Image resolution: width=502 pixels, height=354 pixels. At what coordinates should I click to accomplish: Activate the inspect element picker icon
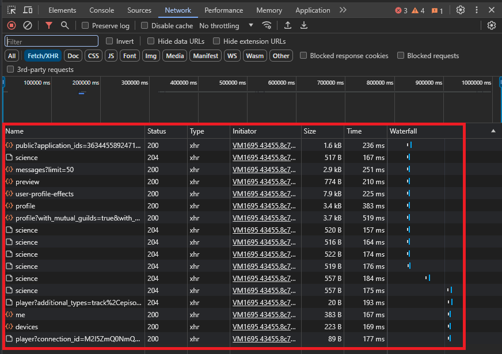pyautogui.click(x=12, y=10)
